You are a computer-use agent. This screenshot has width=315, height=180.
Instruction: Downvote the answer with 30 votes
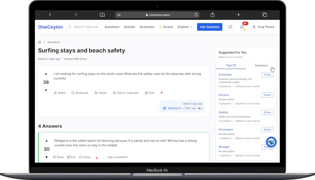point(46,157)
